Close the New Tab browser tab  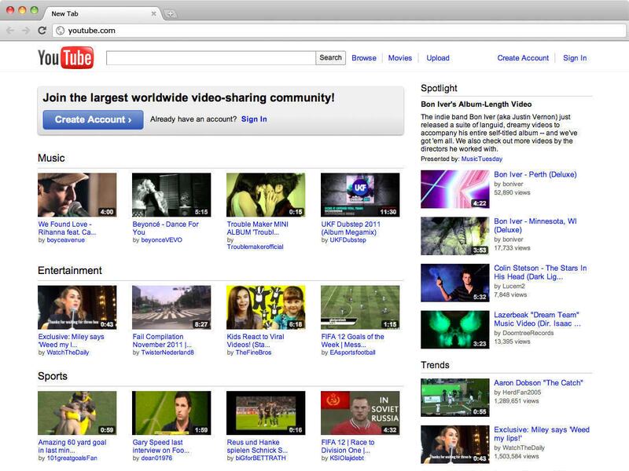(153, 13)
